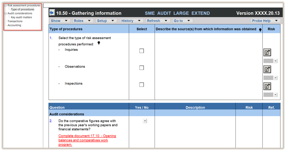The image size is (286, 151).
Task: Tick the Inspections checkbox
Action: click(142, 85)
